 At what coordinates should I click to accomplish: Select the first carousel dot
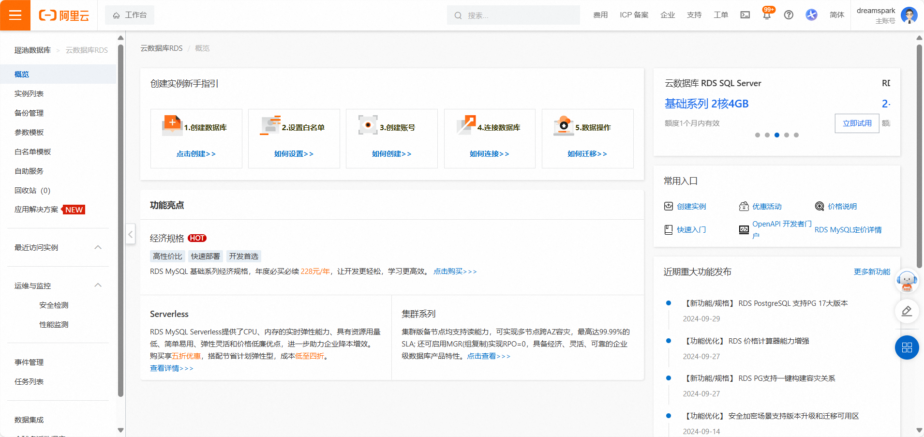point(758,135)
